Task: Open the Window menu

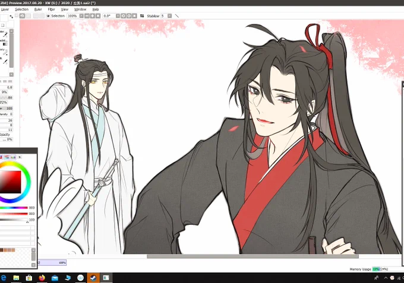Action: pos(80,9)
